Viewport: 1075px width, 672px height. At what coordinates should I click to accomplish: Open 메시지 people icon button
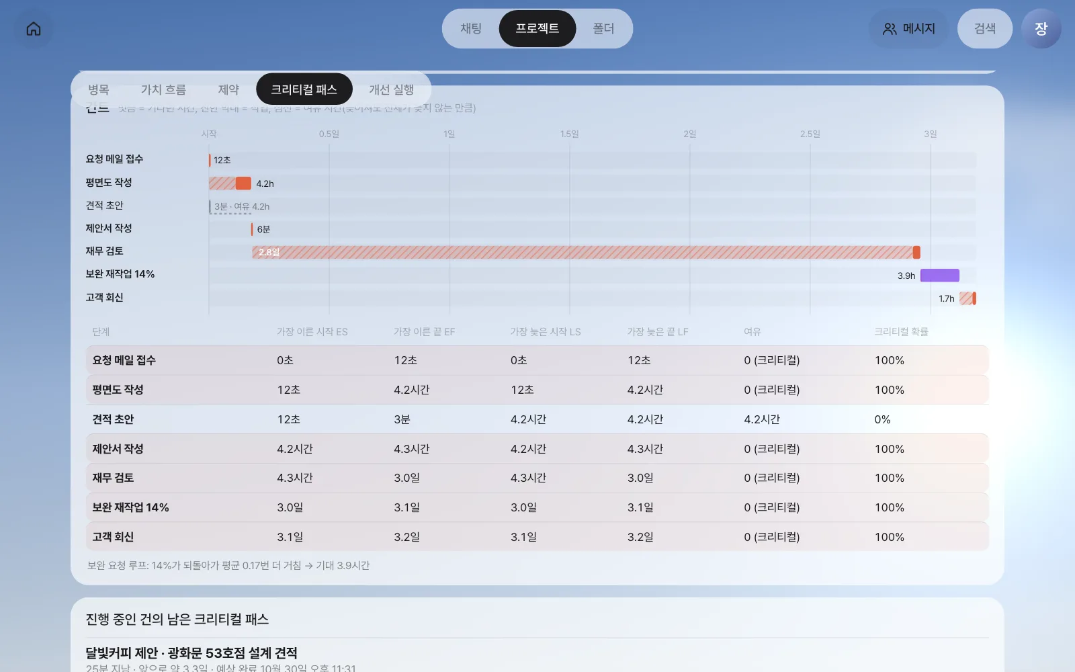908,29
